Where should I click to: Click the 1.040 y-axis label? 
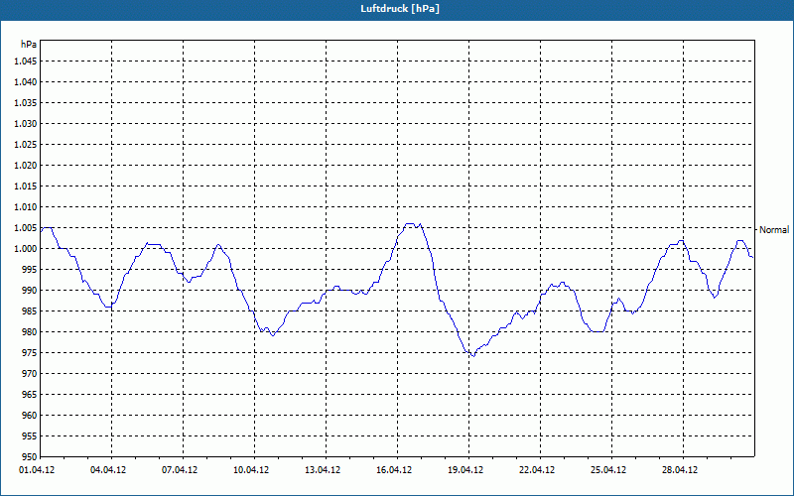tap(26, 82)
